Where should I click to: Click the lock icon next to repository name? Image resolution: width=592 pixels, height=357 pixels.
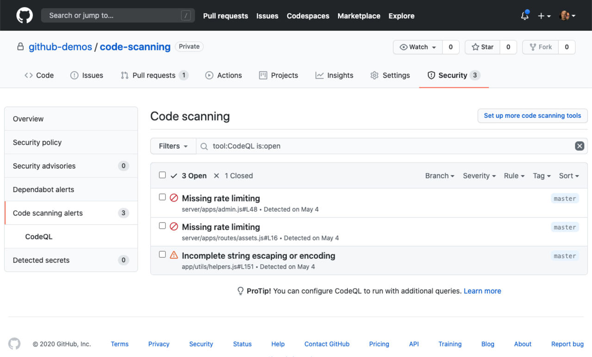(20, 47)
